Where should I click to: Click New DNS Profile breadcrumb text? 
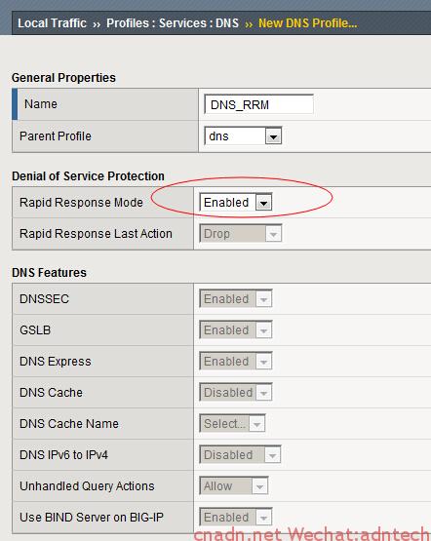point(308,23)
